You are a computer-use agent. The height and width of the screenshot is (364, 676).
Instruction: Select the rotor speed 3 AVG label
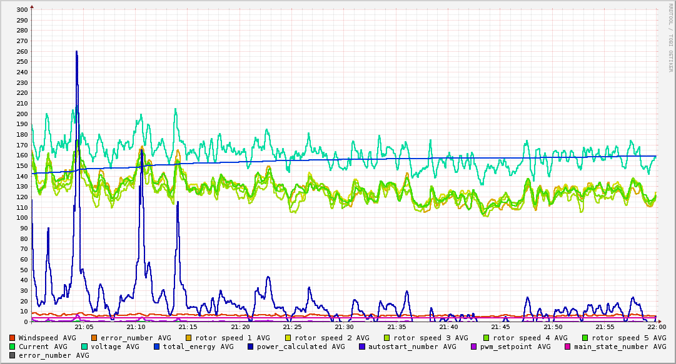[x=431, y=338]
